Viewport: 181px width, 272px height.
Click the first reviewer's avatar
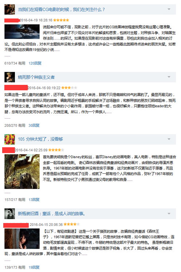coord(9,9)
